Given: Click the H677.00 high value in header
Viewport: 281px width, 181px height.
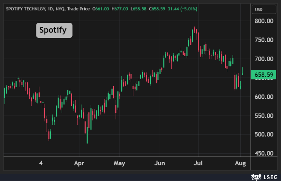Looking at the screenshot, I should click(x=120, y=9).
